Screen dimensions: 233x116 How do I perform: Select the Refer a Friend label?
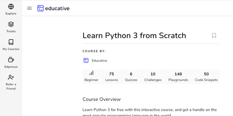click(11, 87)
